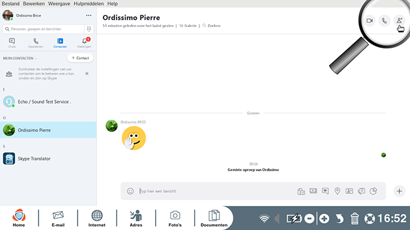Image resolution: width=410 pixels, height=230 pixels.
Task: Open the Bestand menu
Action: coord(11,4)
